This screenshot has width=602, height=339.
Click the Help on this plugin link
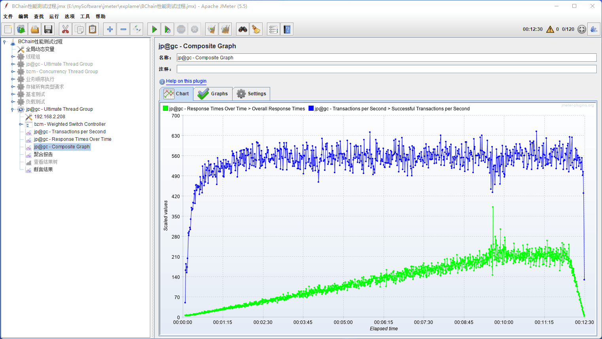tap(186, 81)
